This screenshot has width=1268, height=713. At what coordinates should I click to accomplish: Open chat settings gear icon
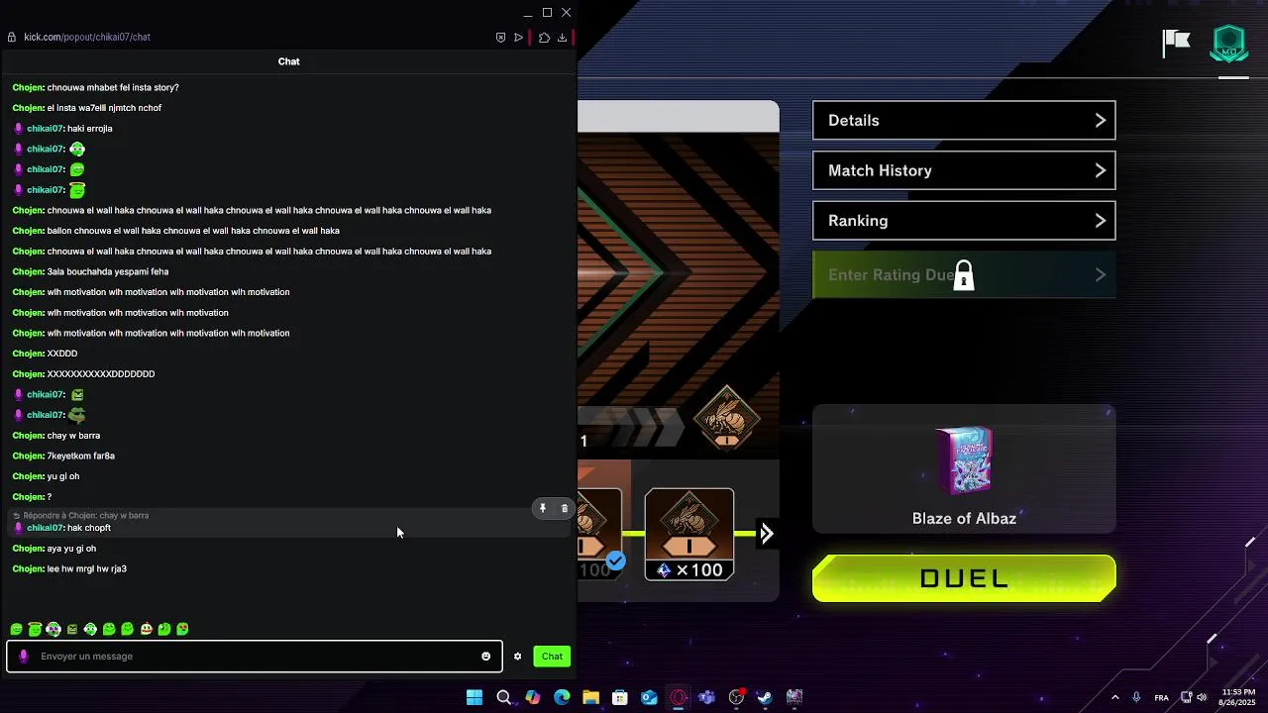[517, 657]
